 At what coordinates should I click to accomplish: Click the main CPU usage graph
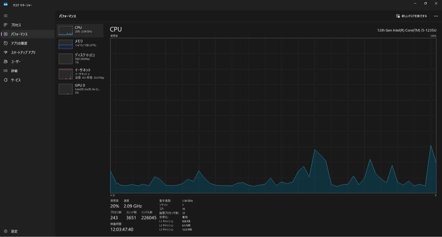[x=273, y=115]
